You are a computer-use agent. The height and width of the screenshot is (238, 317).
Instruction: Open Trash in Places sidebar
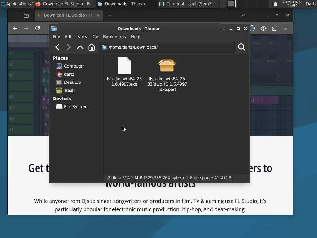tap(65, 90)
